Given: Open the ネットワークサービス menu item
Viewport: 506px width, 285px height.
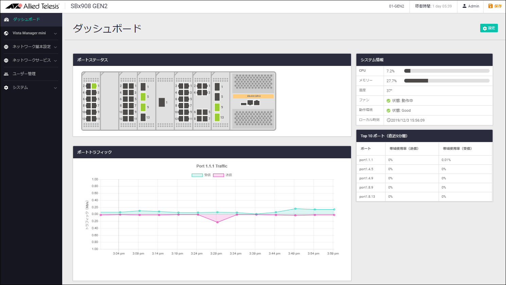Looking at the screenshot, I should tap(32, 60).
